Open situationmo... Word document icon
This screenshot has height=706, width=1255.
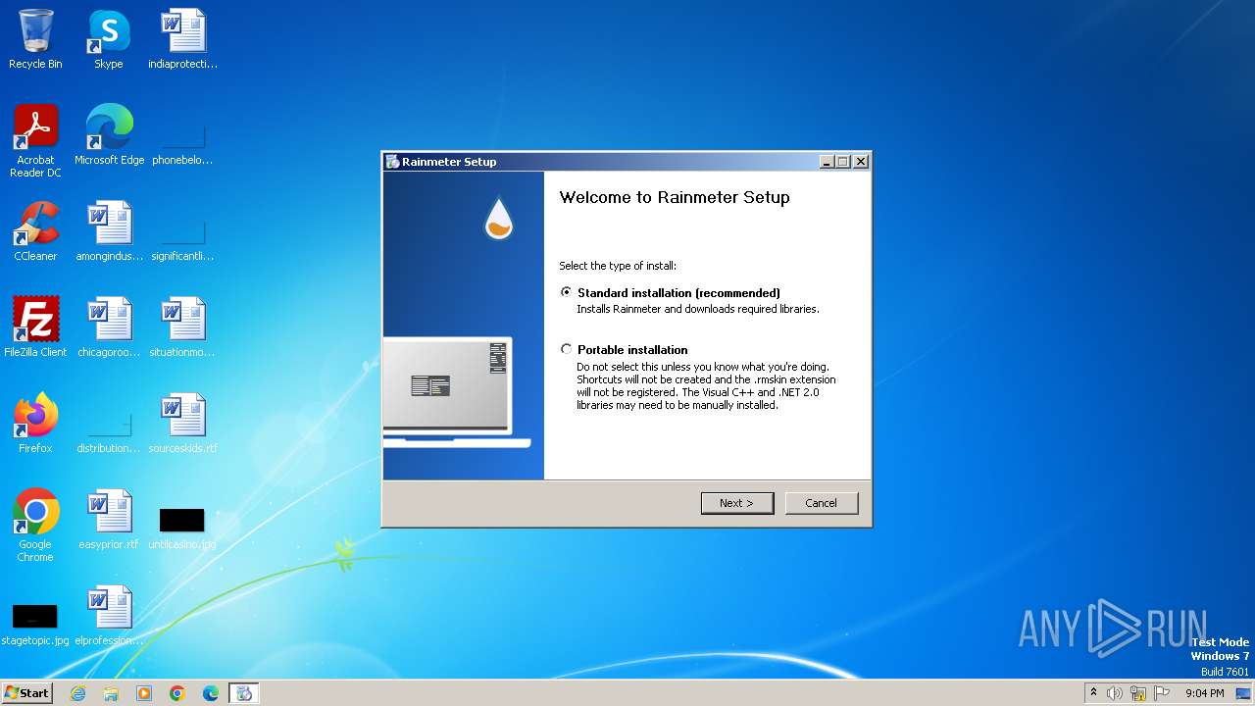pos(183,328)
